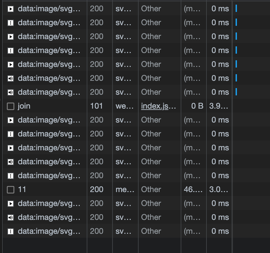The width and height of the screenshot is (270, 253).
Task: Check the checkbox next to the join request
Action: 10,106
